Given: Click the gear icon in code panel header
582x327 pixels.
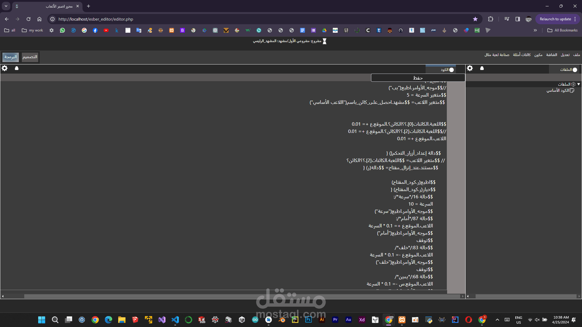Looking at the screenshot, I should pos(5,68).
